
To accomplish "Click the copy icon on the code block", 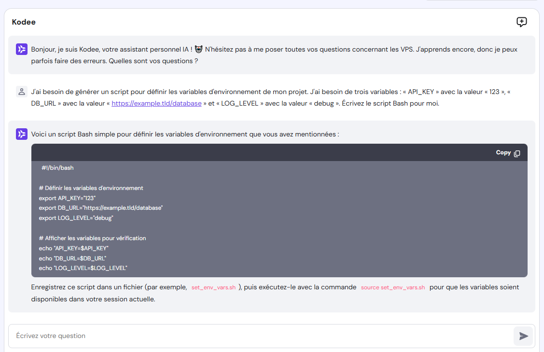I will [517, 152].
